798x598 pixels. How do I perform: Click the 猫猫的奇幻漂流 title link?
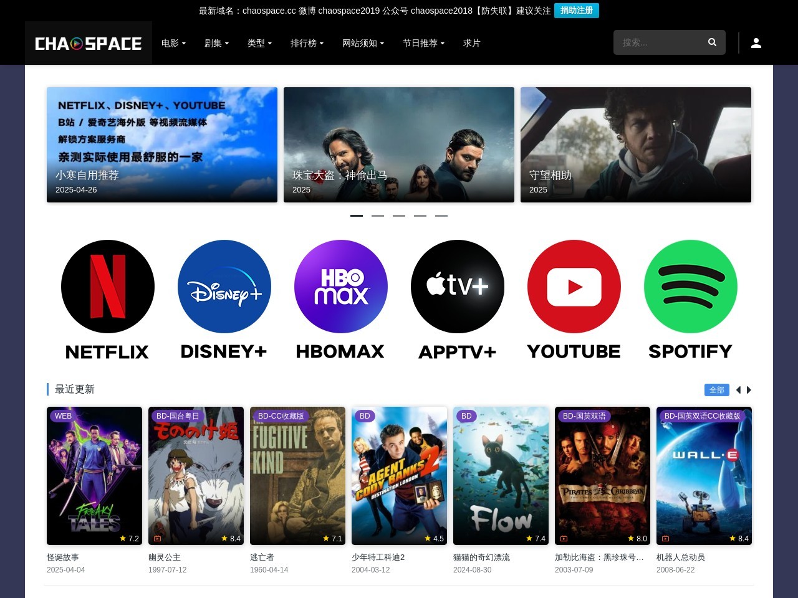[x=481, y=558]
